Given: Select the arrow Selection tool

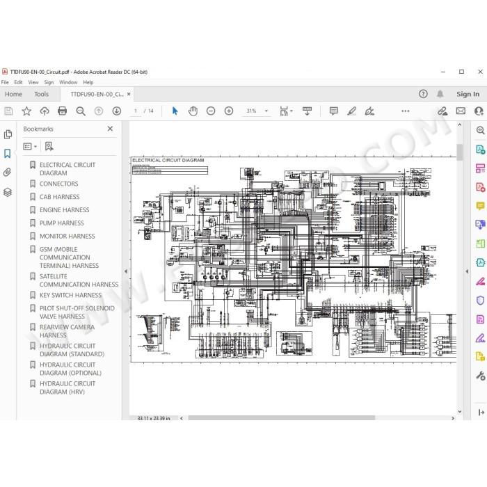Looking at the screenshot, I should (x=175, y=111).
